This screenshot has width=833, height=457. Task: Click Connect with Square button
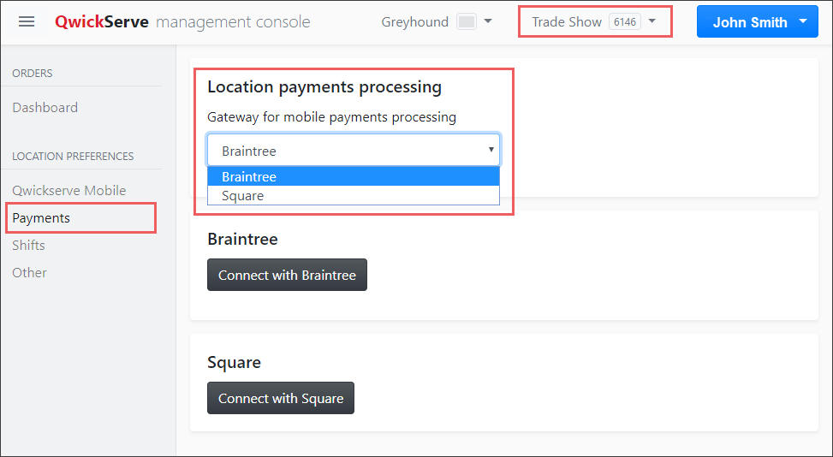281,398
